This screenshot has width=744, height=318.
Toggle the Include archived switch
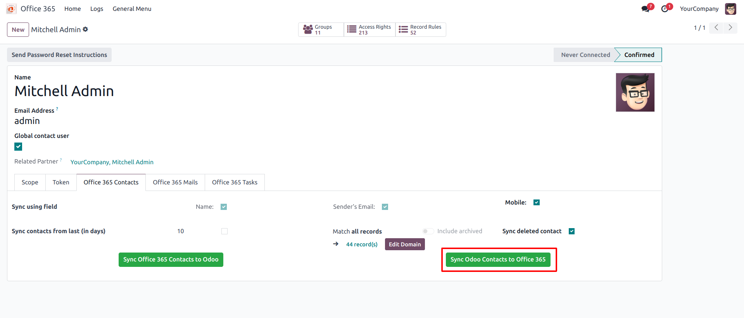(428, 231)
